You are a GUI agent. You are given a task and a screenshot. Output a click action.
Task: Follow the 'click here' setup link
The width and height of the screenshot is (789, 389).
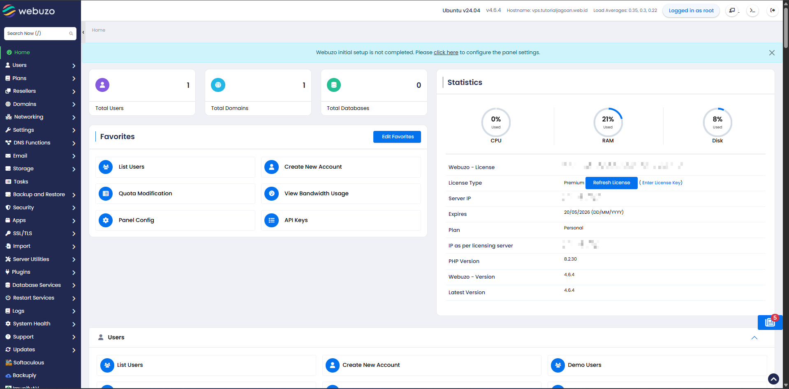click(446, 53)
